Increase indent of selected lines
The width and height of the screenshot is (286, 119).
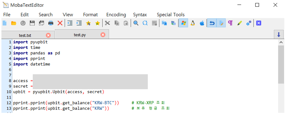79,23
